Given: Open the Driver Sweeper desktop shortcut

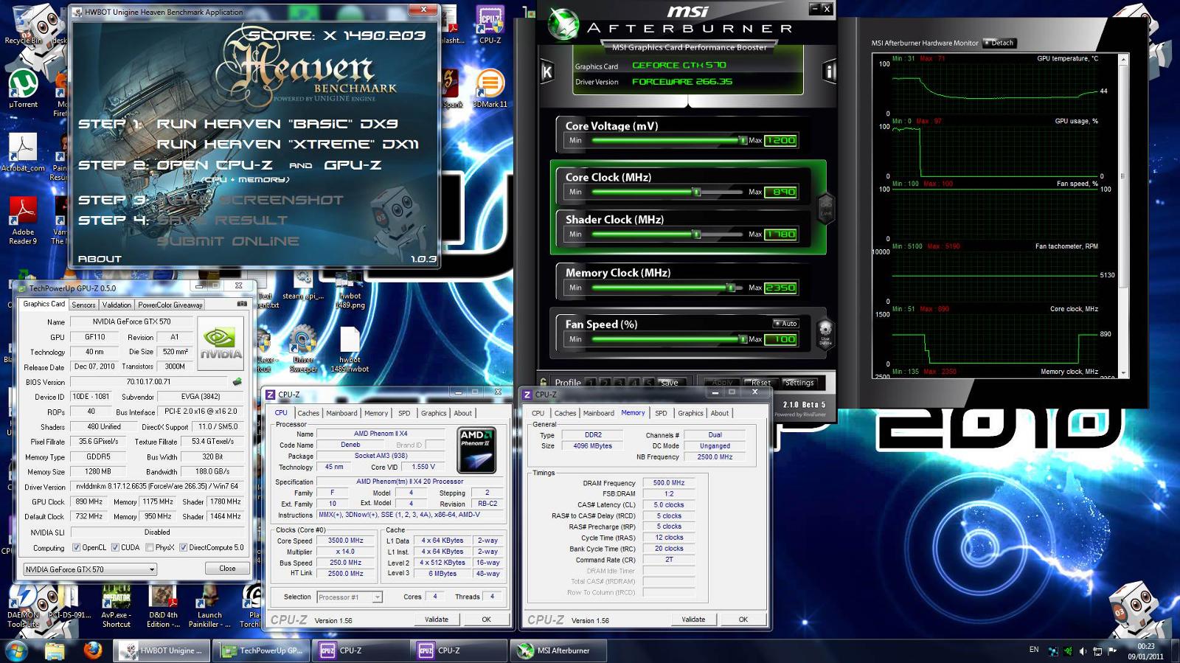Looking at the screenshot, I should [x=303, y=349].
